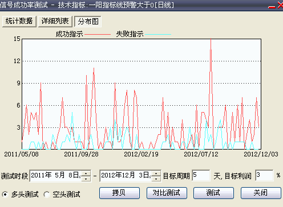
Task: Click the 目标周期 days input field
Action: 201,175
